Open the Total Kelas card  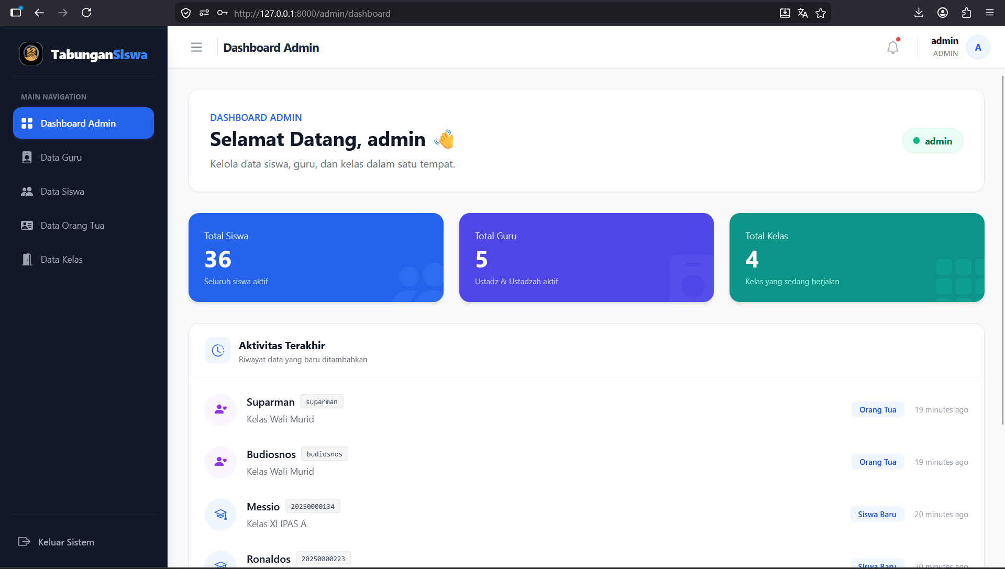[857, 258]
